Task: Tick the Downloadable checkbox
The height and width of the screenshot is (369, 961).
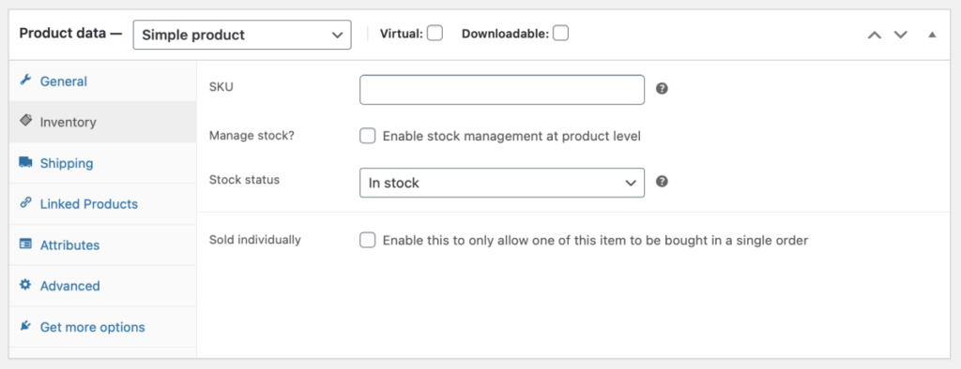Action: click(560, 33)
